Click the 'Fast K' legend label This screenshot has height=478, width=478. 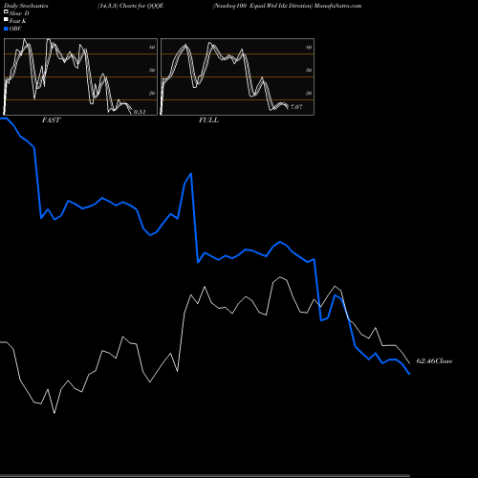coord(18,21)
